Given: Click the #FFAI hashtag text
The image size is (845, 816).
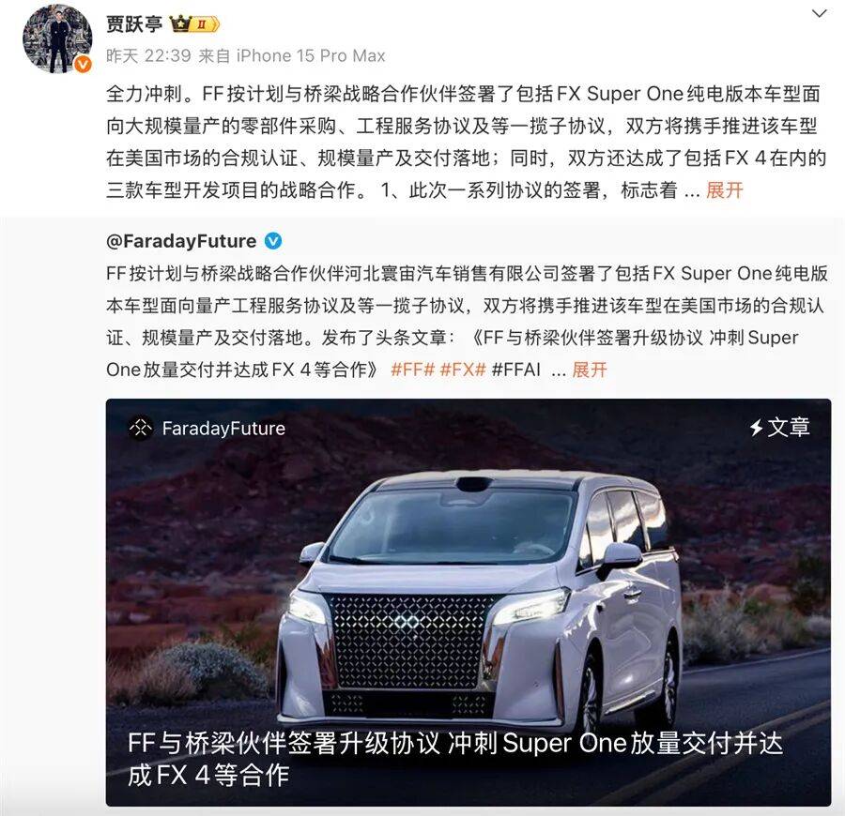Looking at the screenshot, I should (515, 370).
